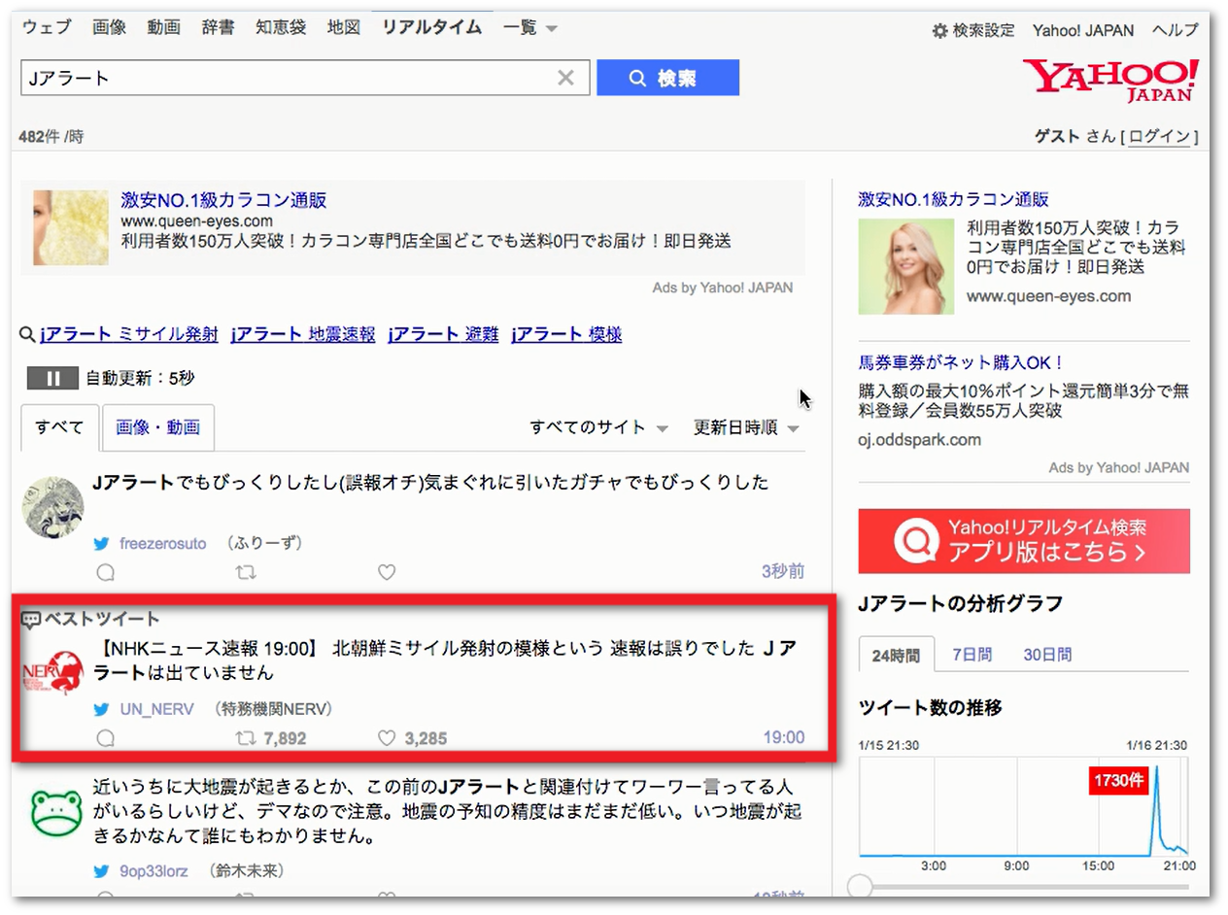
Task: Click the アプリ版はこちら red banner
Action: click(x=1024, y=541)
